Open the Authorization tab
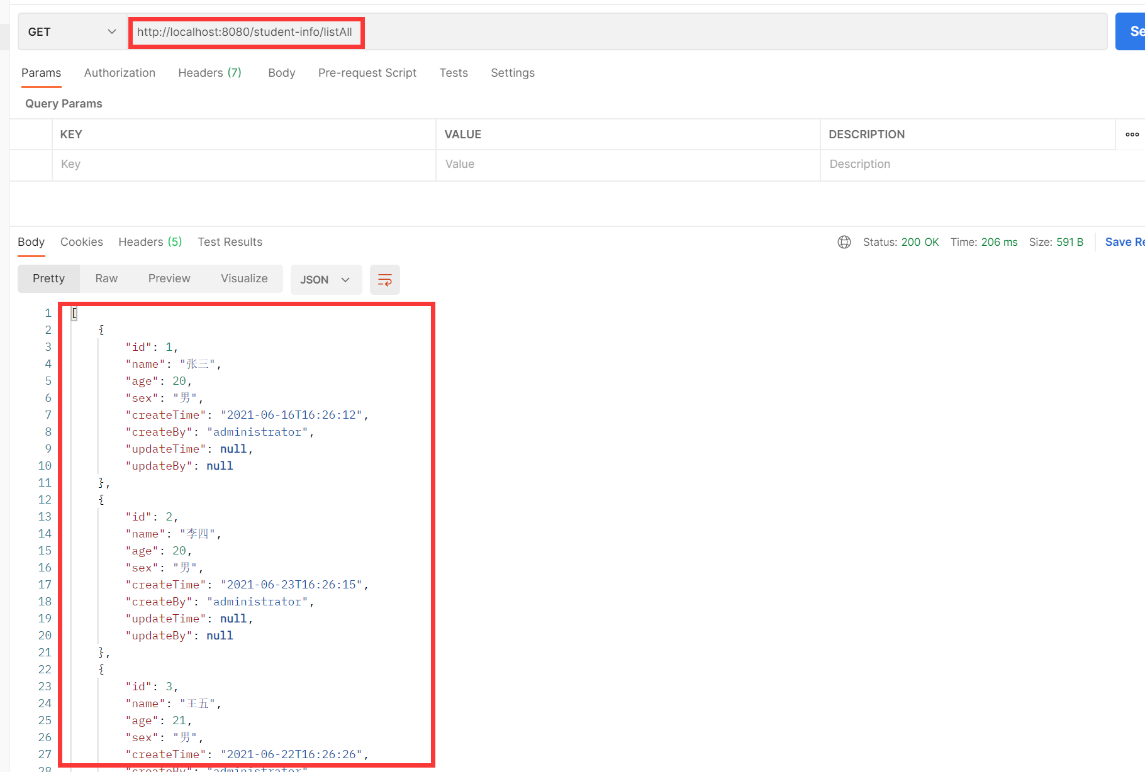 (x=120, y=73)
